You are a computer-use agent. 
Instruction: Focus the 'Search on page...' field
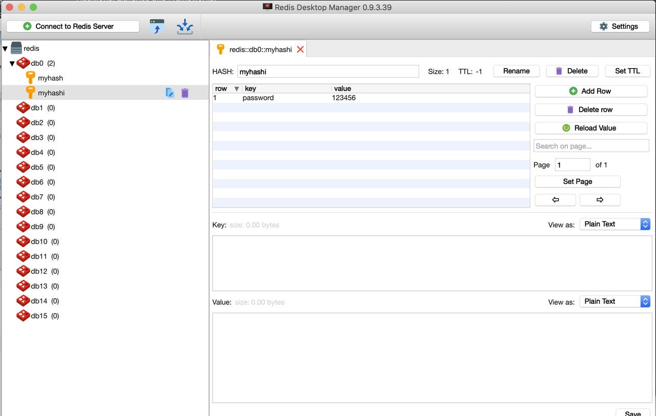click(x=591, y=146)
